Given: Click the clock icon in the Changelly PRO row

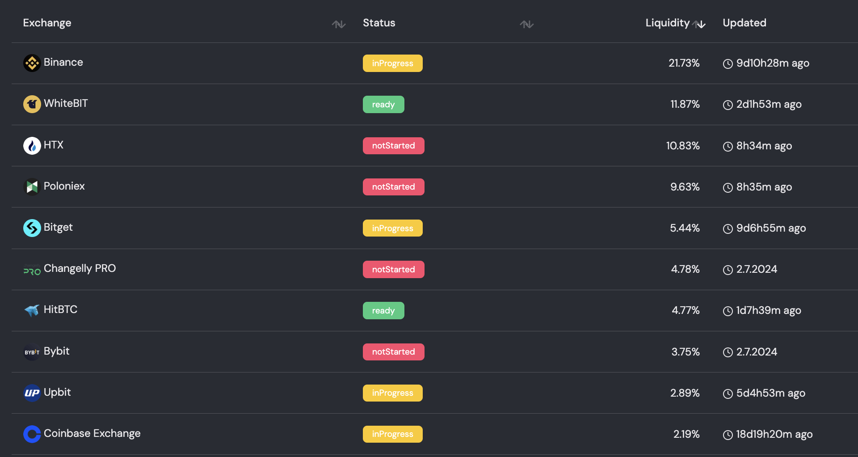Looking at the screenshot, I should pyautogui.click(x=728, y=270).
